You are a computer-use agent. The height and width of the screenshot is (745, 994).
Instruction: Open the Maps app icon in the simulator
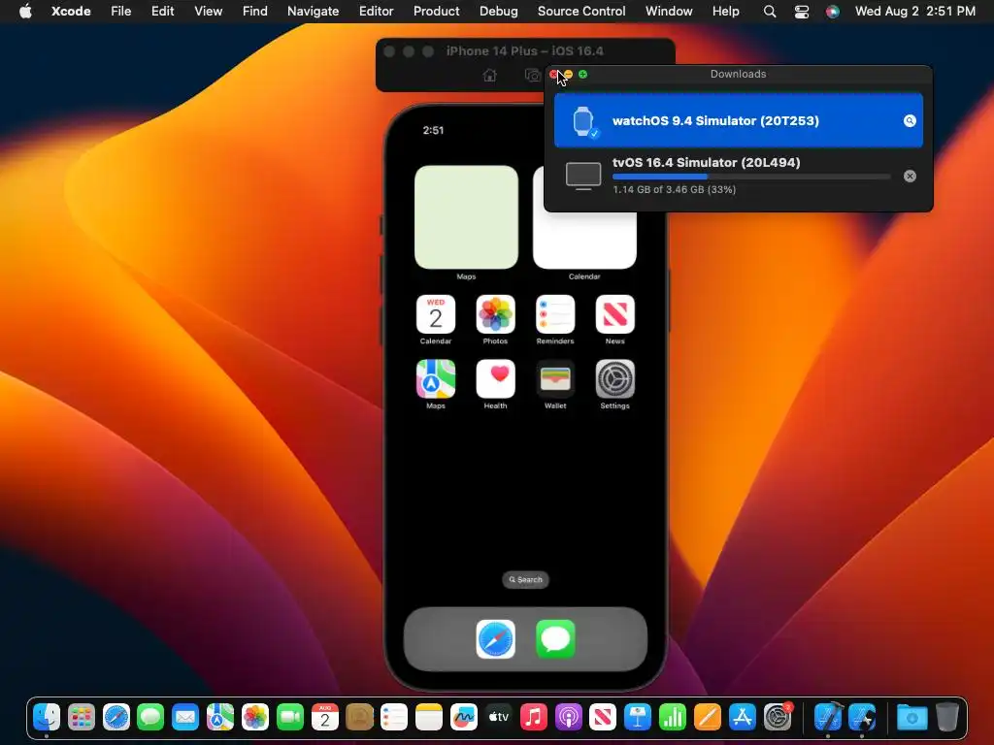(436, 379)
